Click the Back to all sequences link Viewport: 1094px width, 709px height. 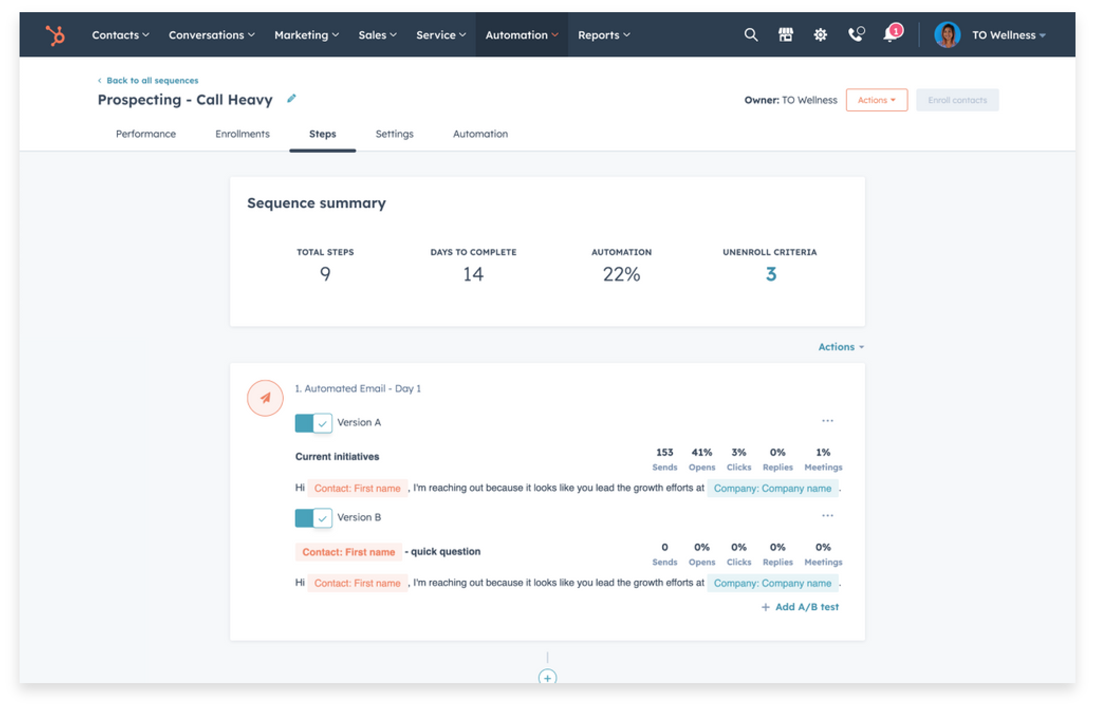pos(152,81)
